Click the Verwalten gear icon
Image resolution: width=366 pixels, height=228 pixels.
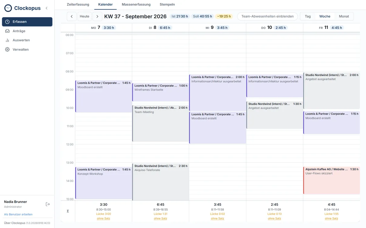click(7, 50)
